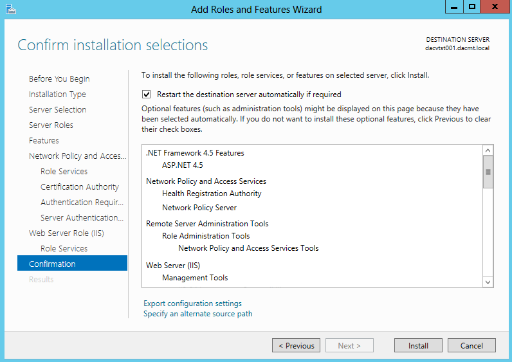Go back with the Previous button

(296, 345)
